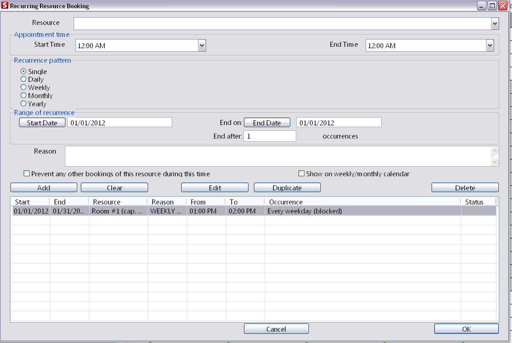The image size is (512, 343).
Task: Add a new recurring booking
Action: (44, 187)
